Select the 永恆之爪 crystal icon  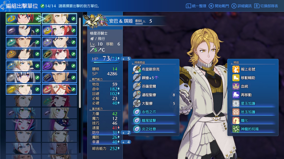(x=137, y=112)
